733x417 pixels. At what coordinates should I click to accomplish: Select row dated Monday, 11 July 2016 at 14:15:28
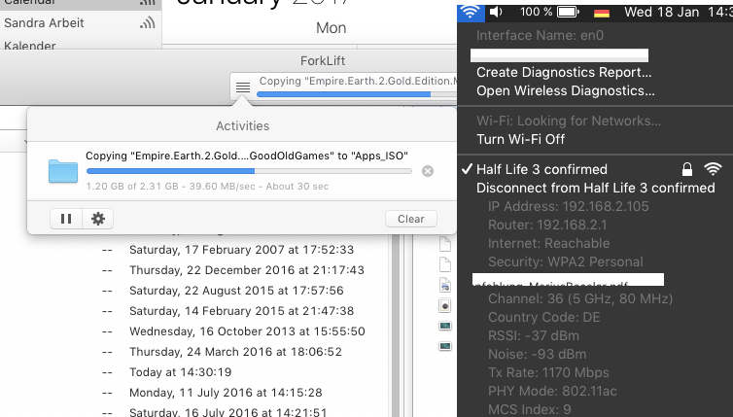pos(226,393)
